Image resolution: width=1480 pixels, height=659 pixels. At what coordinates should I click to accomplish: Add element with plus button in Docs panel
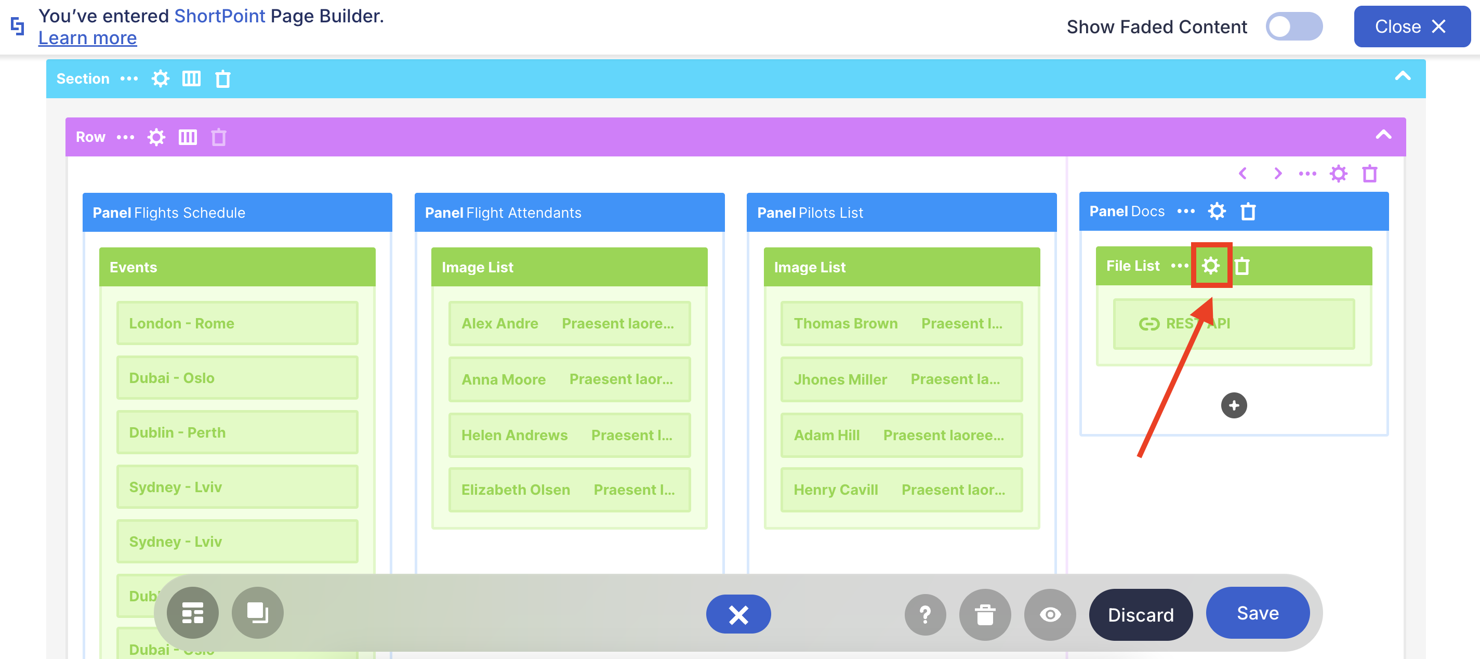(1234, 405)
